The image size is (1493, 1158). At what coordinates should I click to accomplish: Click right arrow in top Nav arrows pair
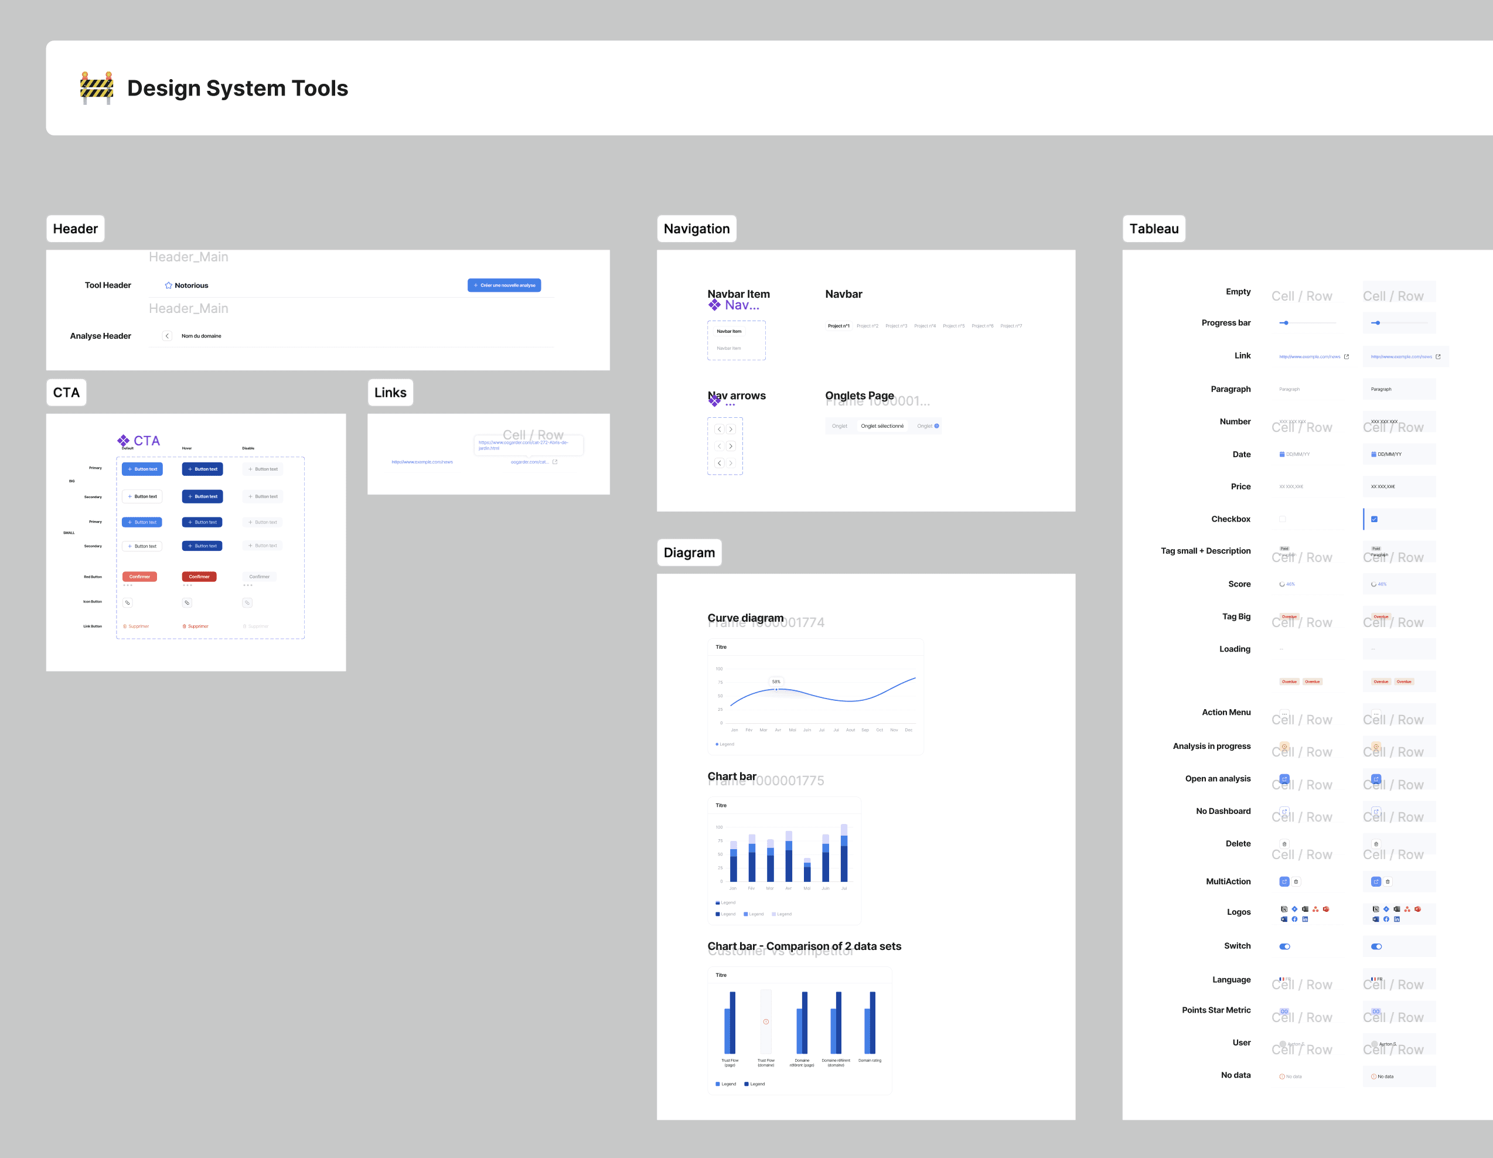click(731, 430)
